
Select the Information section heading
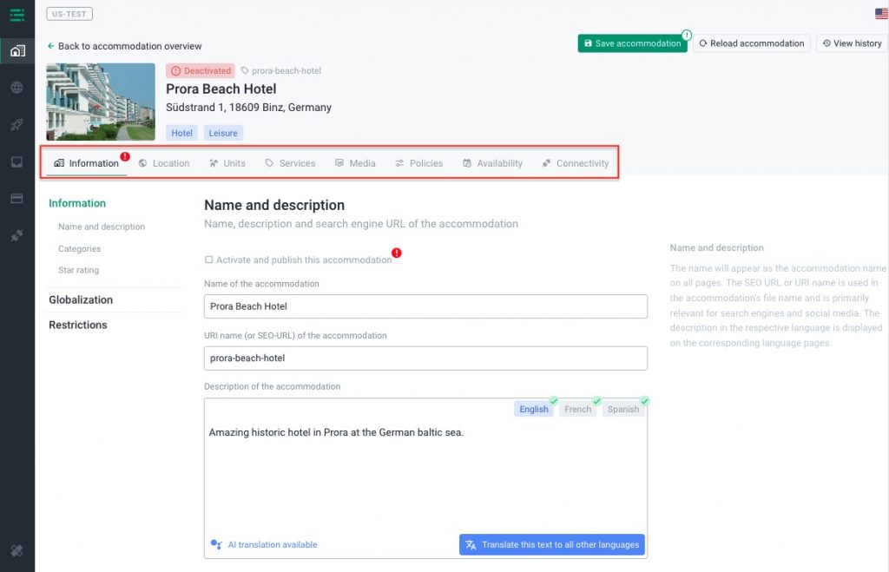[77, 203]
